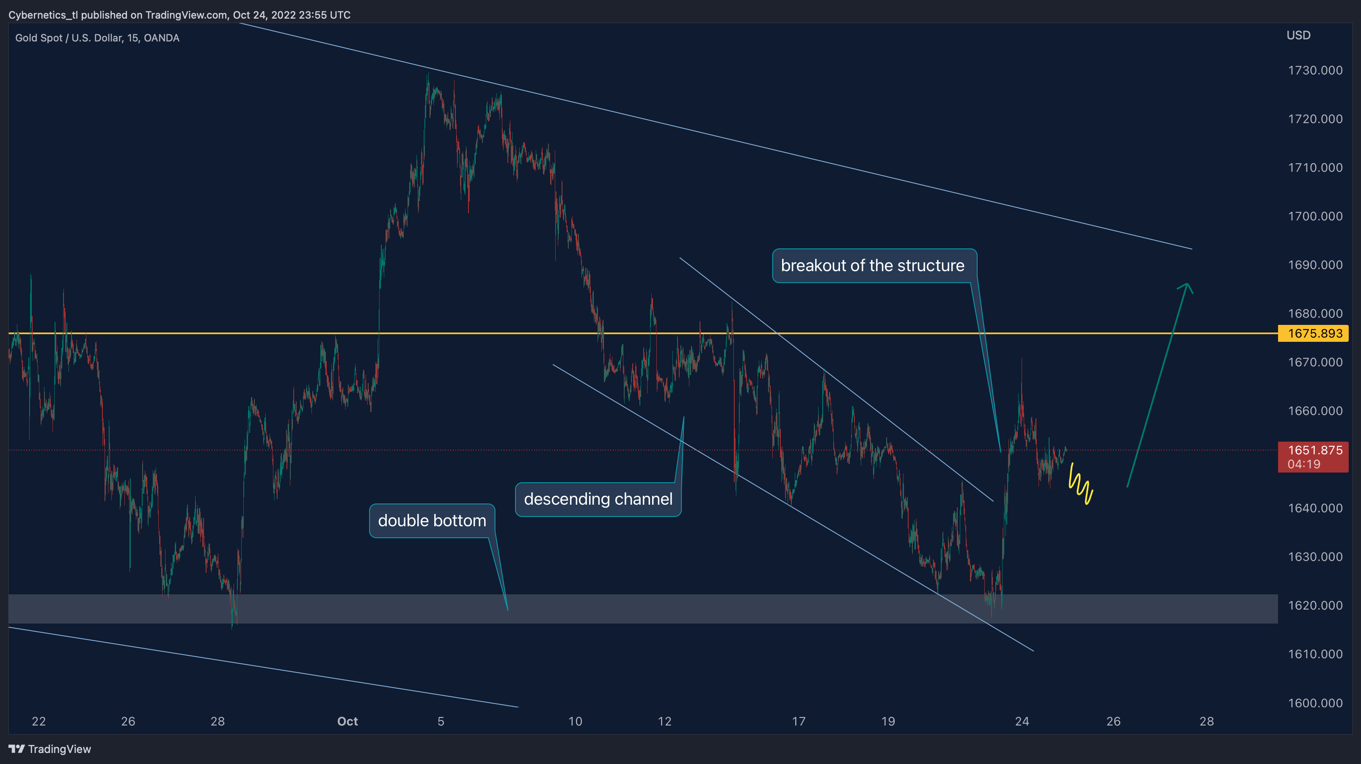Click the USD currency label
This screenshot has width=1361, height=764.
click(x=1298, y=36)
